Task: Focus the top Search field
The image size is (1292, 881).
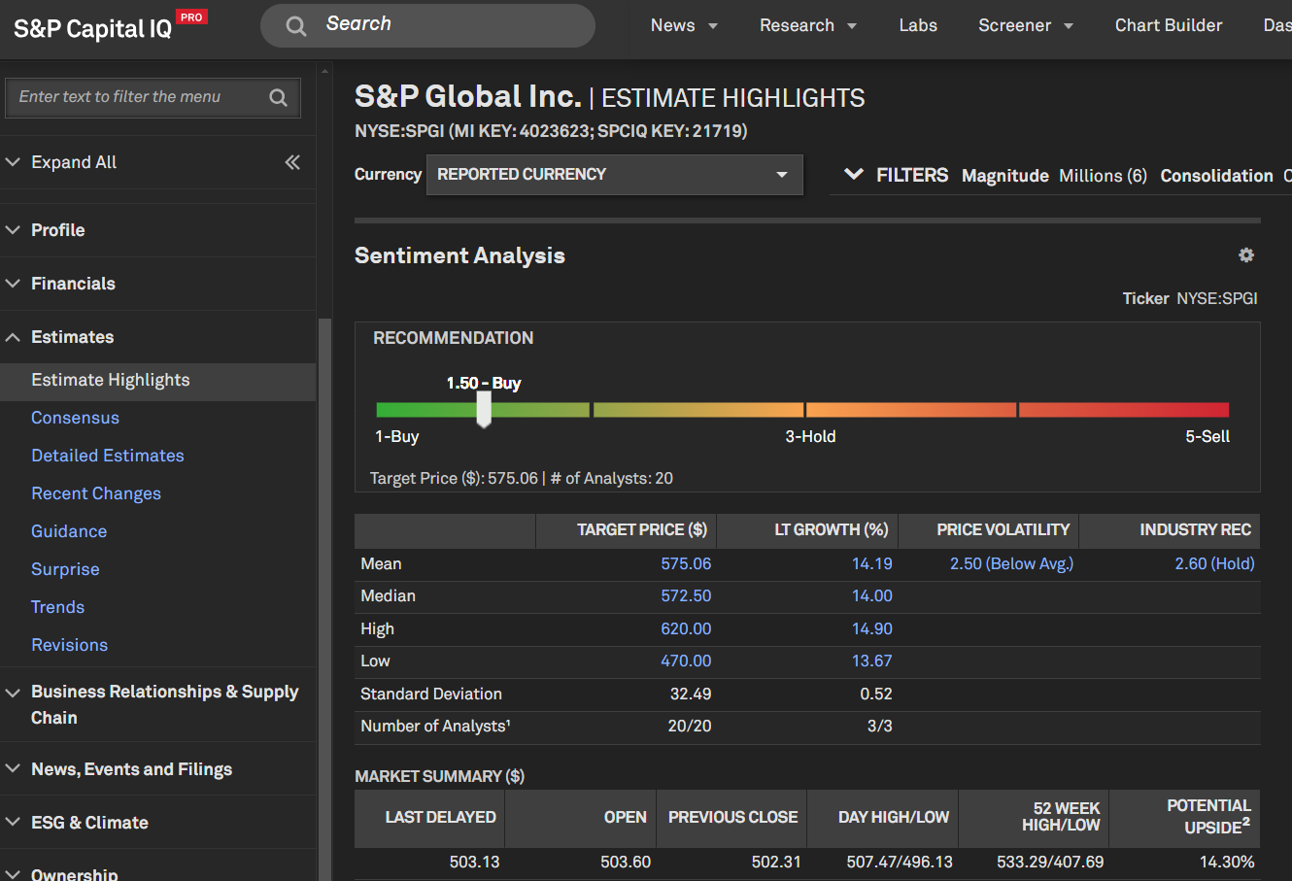Action: click(427, 25)
